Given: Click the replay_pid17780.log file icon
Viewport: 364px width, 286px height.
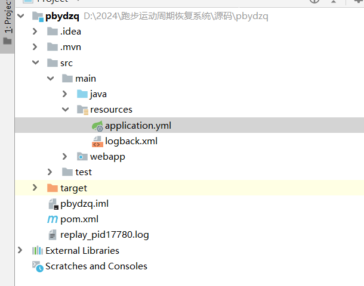Looking at the screenshot, I should pos(53,235).
